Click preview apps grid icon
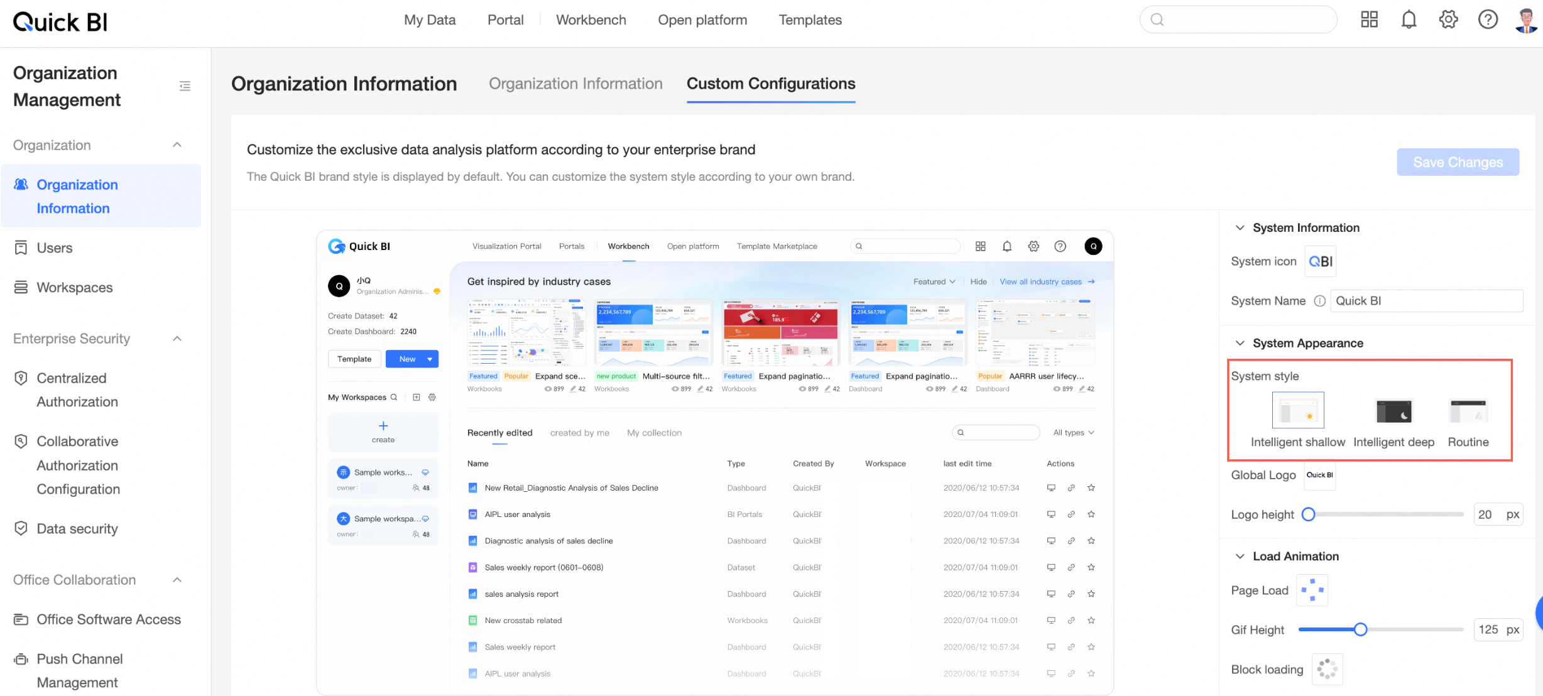This screenshot has height=696, width=1543. click(980, 246)
